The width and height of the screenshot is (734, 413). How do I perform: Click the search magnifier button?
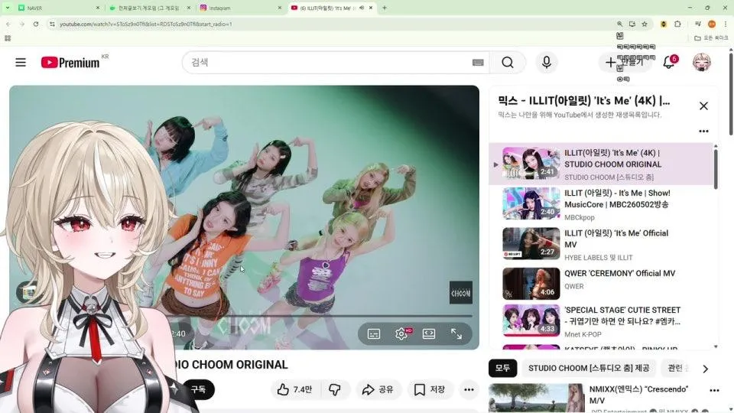[x=508, y=62]
